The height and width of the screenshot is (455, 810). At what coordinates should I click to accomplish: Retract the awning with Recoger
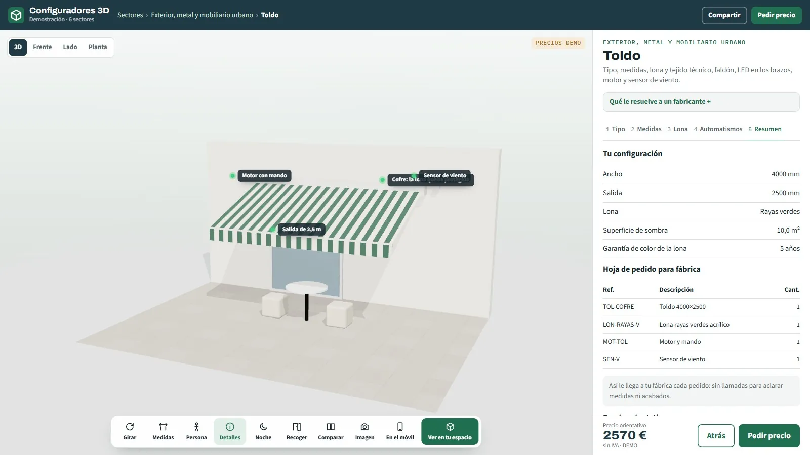point(297,431)
